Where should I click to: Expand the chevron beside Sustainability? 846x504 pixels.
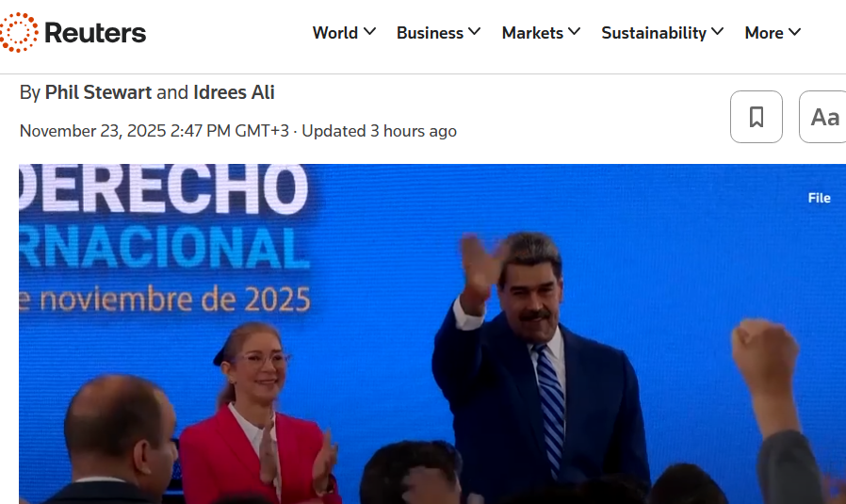point(718,32)
